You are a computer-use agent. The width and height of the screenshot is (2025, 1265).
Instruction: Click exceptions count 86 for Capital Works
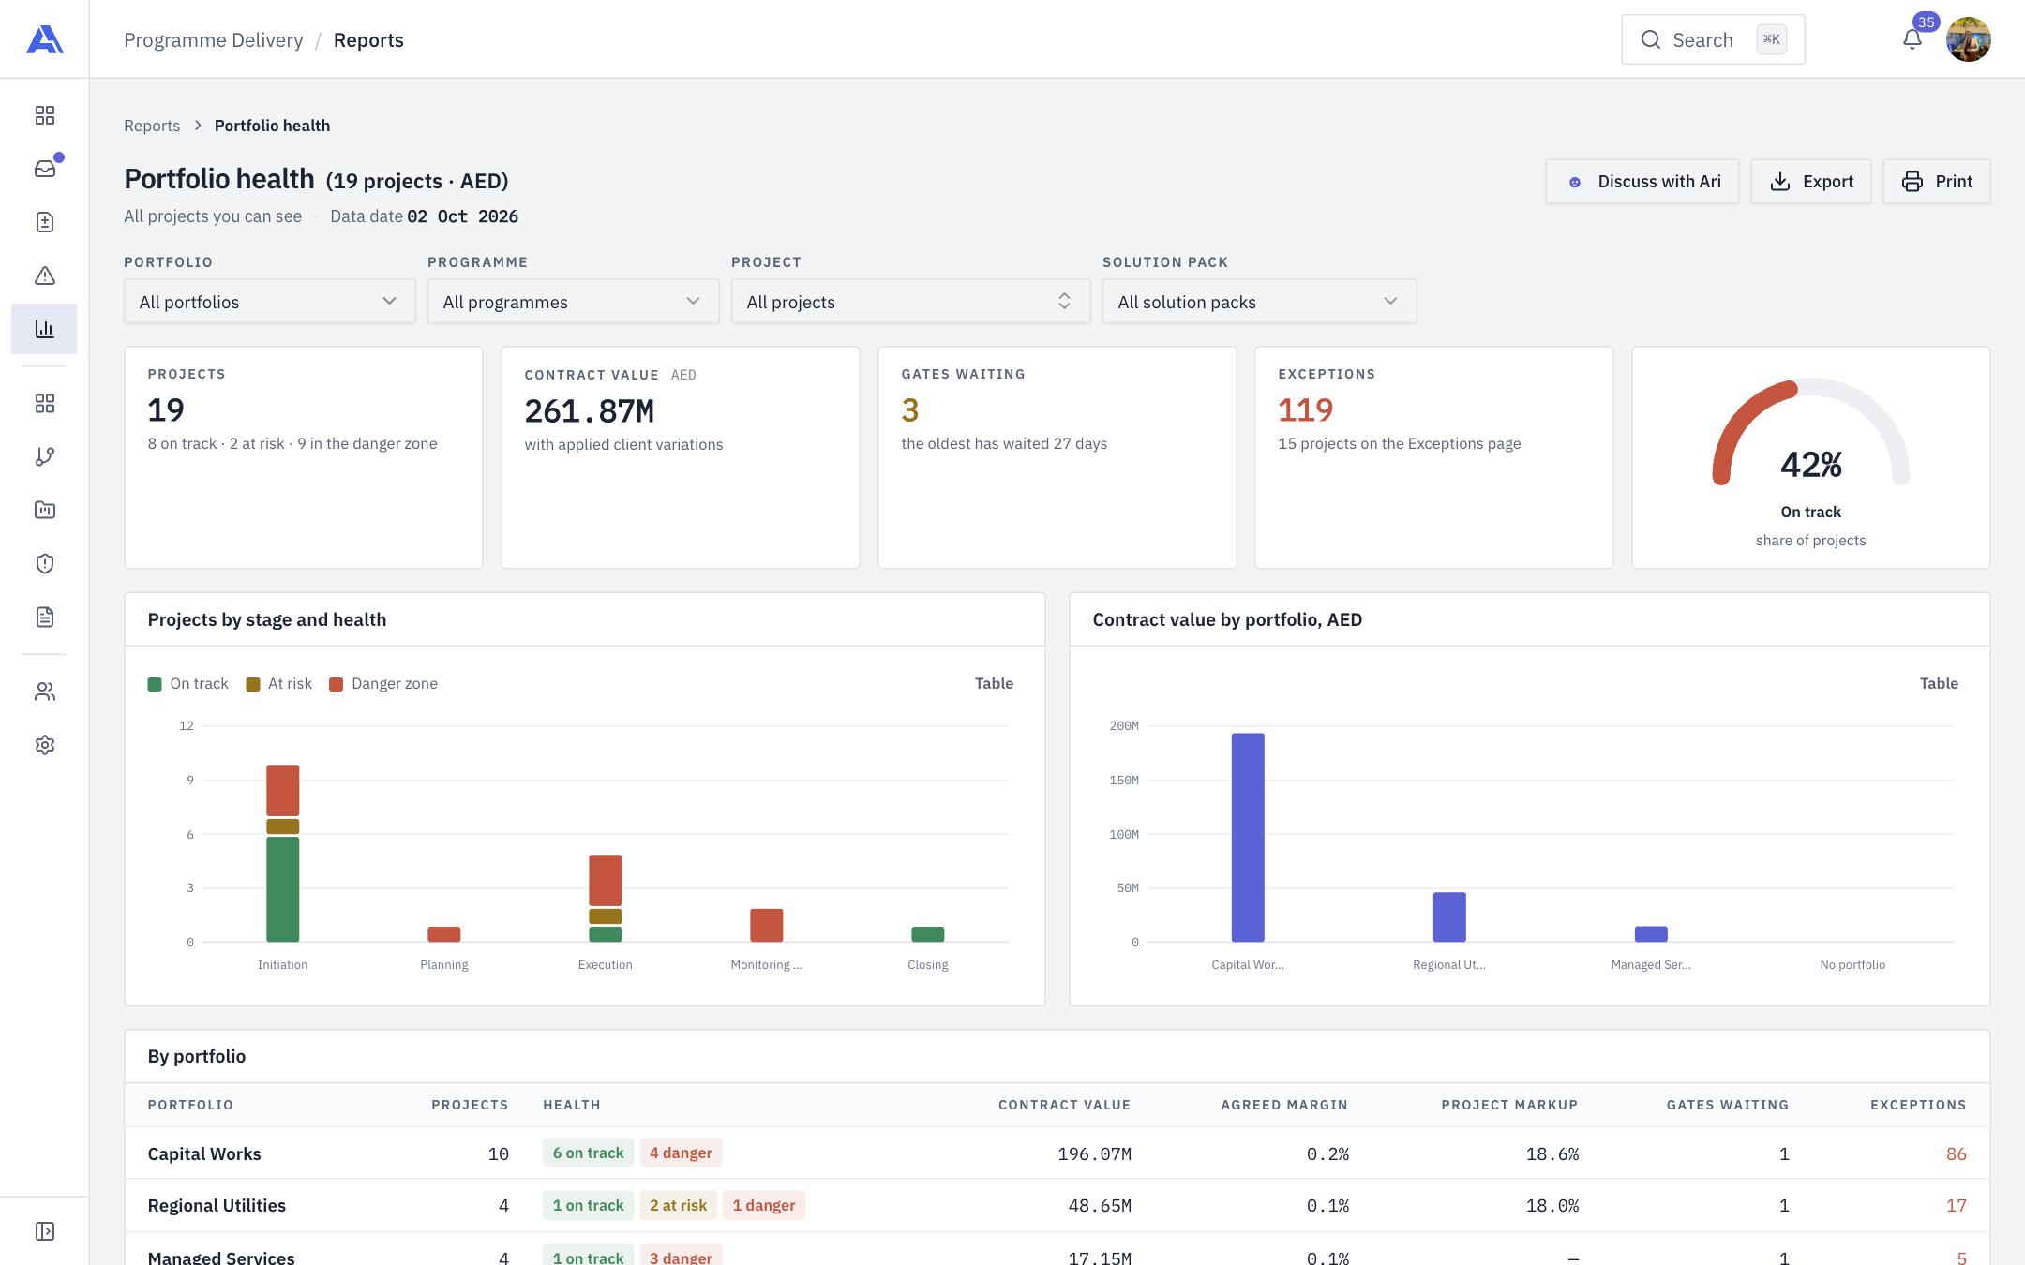[x=1956, y=1153]
